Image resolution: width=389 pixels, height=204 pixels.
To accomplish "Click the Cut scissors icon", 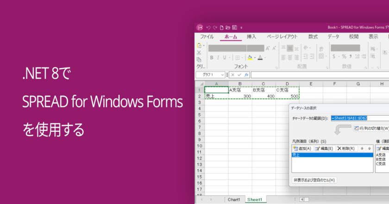I will 199,53.
